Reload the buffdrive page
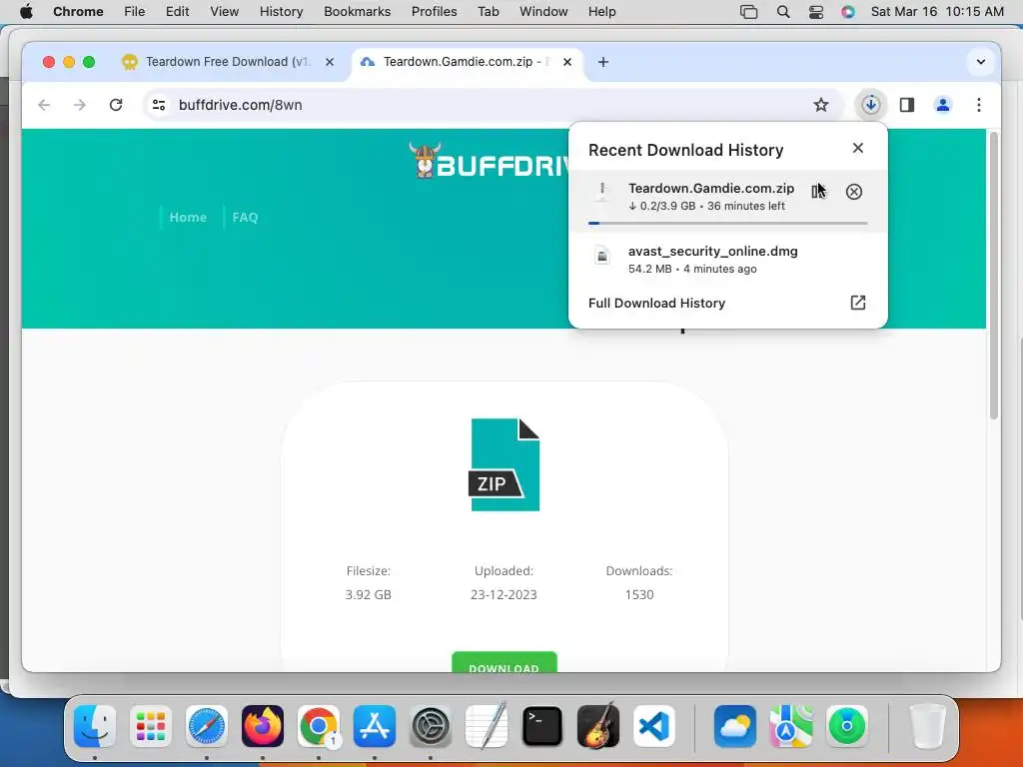Screen dimensions: 1023x767 click(116, 105)
